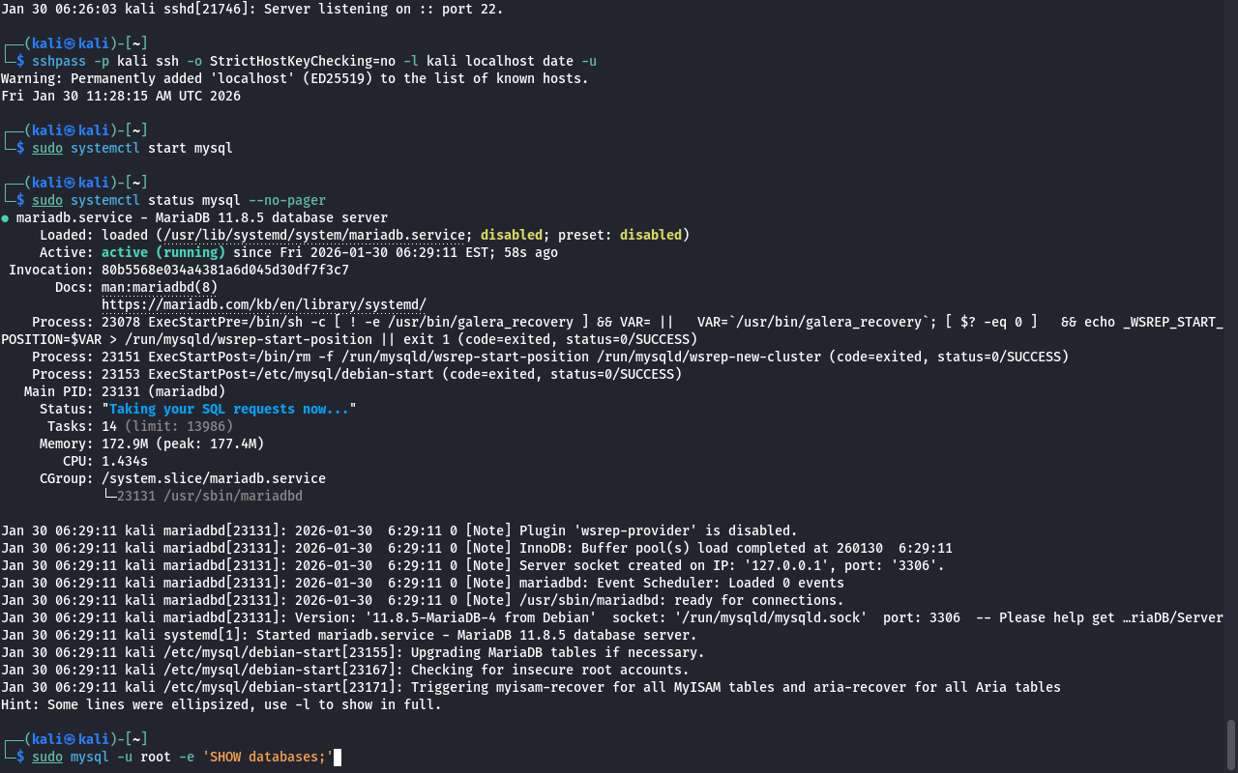Click the Memory 172.9M value

coord(124,444)
